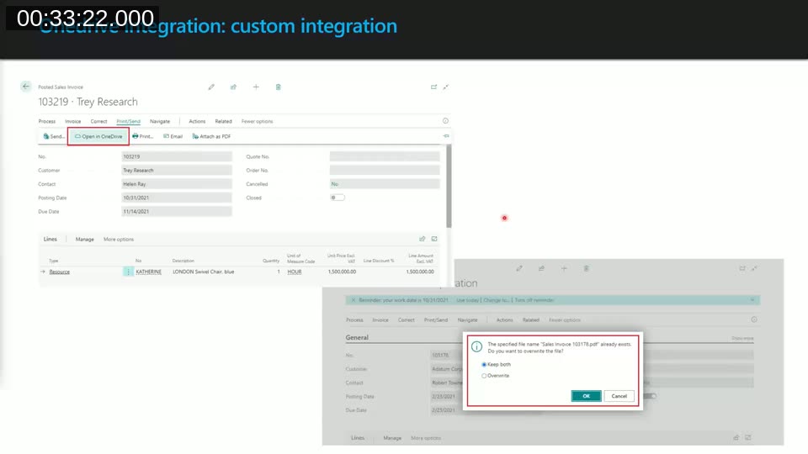
Task: Open the Print/Send menu on invoice 103219
Action: (128, 121)
